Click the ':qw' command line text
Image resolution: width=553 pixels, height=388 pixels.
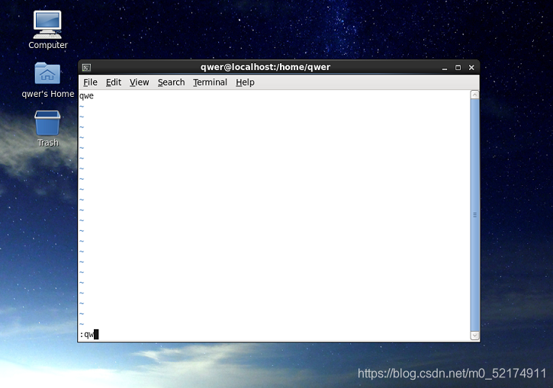(x=87, y=335)
